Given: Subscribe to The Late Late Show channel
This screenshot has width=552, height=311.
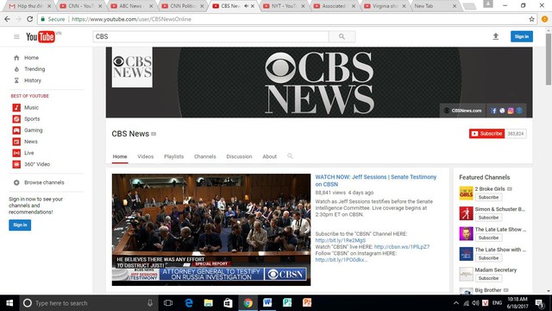Looking at the screenshot, I should (488, 238).
